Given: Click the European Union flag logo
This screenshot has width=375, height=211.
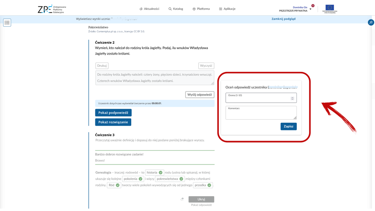Looking at the screenshot, I should click(330, 8).
